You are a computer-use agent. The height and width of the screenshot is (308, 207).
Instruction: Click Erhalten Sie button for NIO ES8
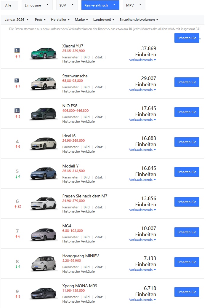(x=187, y=112)
